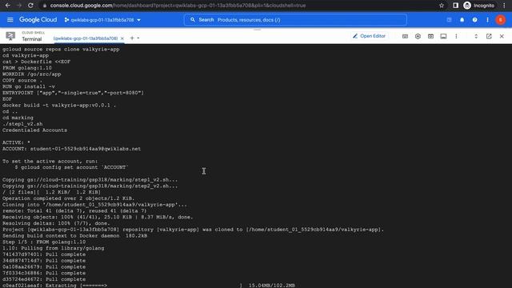
Task: Click the Cloud Shell resize handle divider
Action: click(x=258, y=30)
